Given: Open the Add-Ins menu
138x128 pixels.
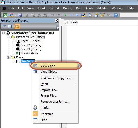Looking at the screenshot, I should 102,8.
